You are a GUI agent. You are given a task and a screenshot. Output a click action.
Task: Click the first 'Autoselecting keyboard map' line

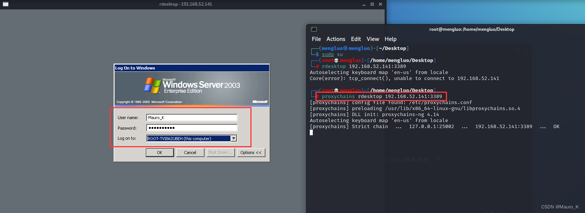pyautogui.click(x=379, y=73)
